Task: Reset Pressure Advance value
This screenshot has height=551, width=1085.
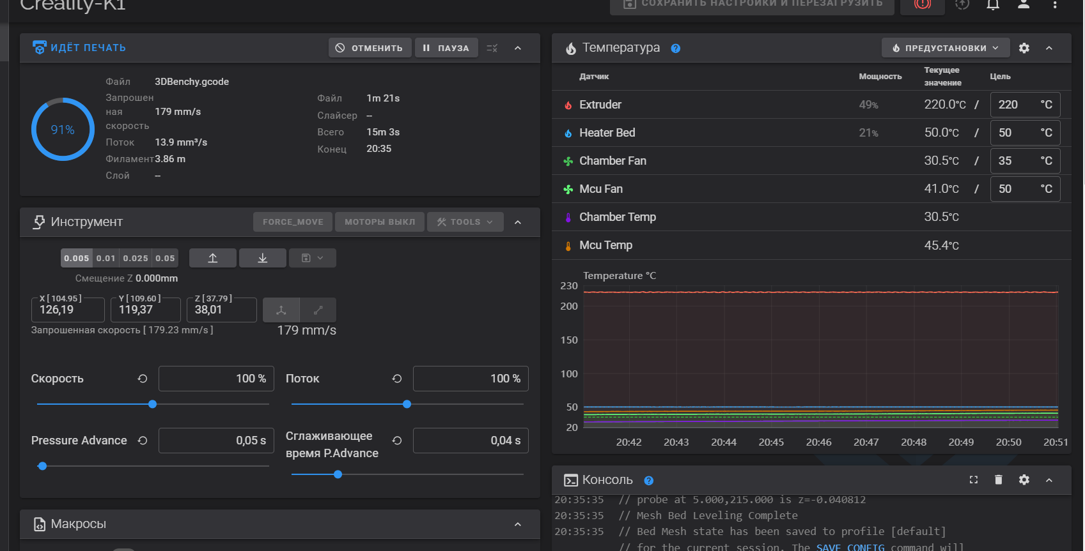Action: point(143,441)
